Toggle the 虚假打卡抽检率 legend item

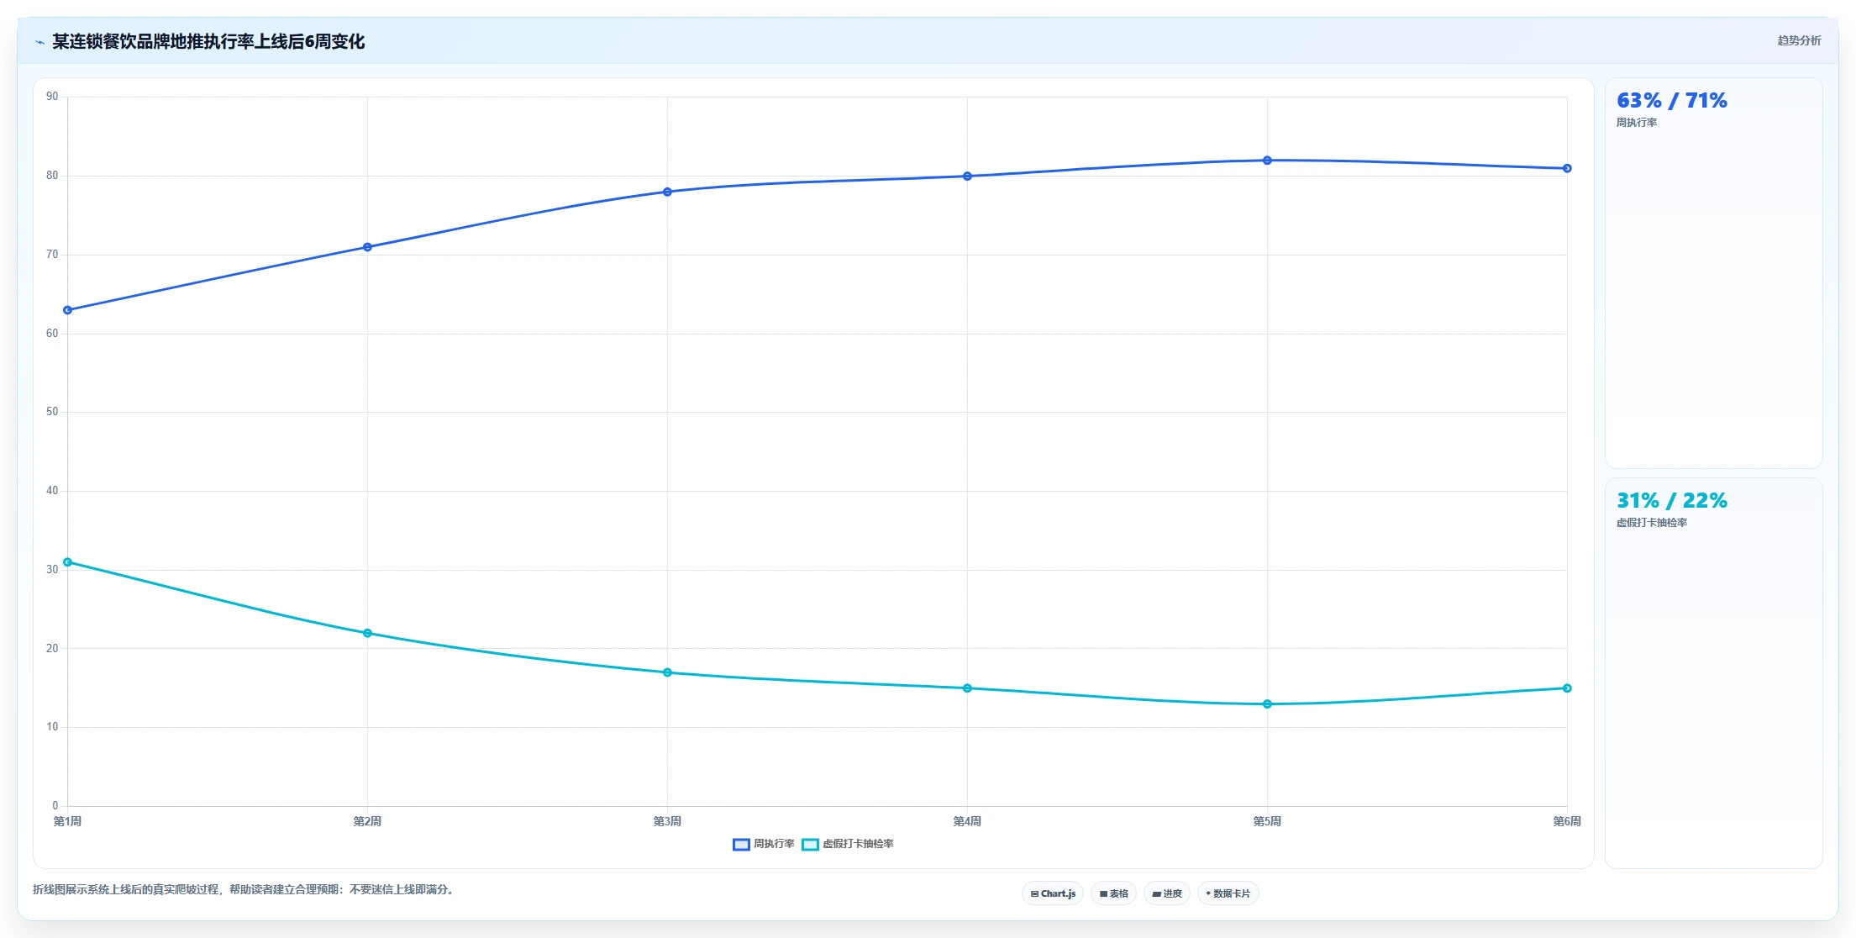(848, 844)
